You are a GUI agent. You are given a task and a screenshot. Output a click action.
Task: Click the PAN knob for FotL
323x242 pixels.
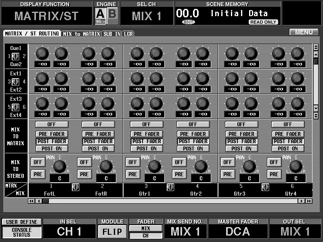pos(60,167)
